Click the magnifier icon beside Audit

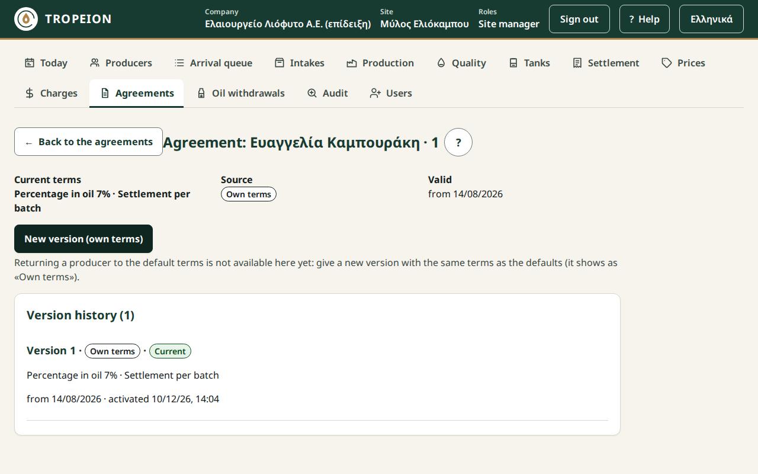312,93
